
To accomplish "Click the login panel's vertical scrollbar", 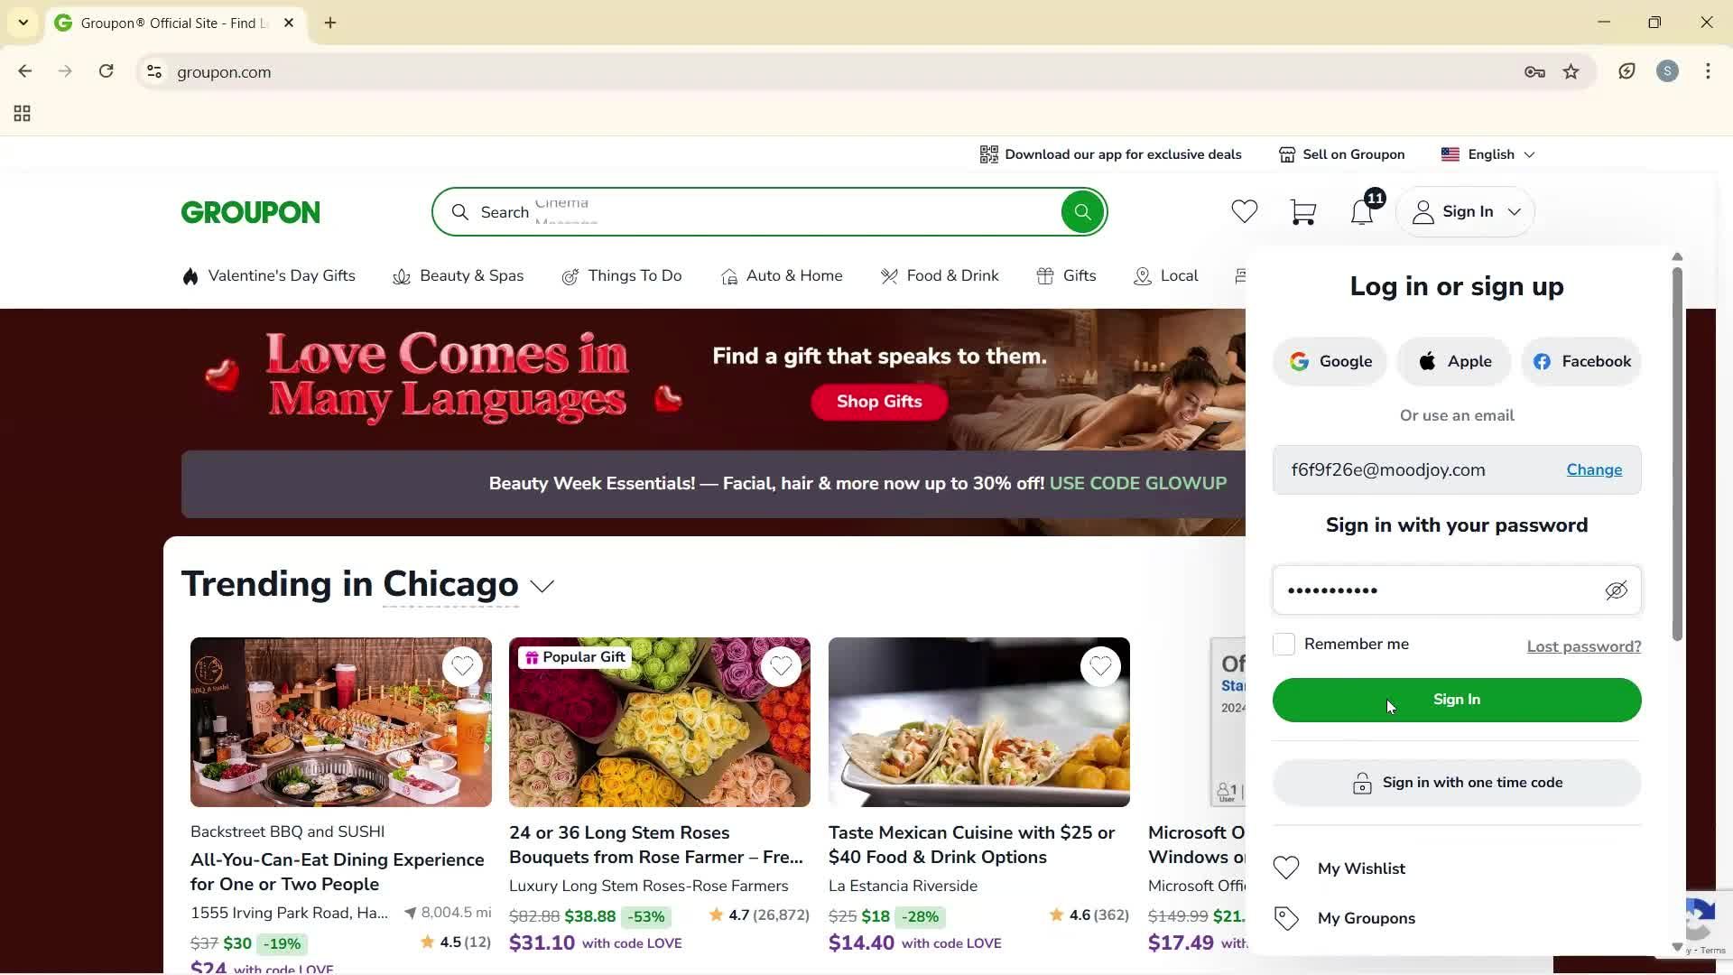I will click(x=1677, y=451).
